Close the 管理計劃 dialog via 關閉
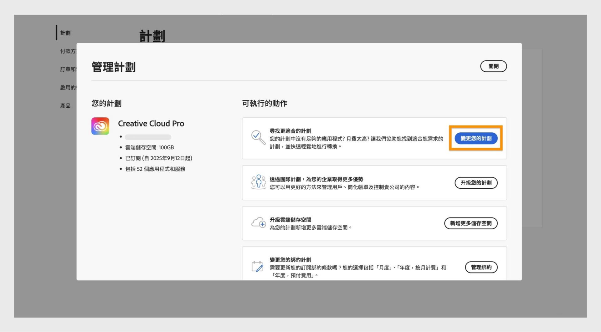 [493, 66]
